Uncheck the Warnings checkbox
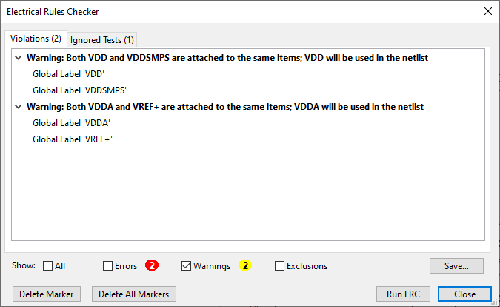Screen dimensions: 500x307 (x=187, y=266)
